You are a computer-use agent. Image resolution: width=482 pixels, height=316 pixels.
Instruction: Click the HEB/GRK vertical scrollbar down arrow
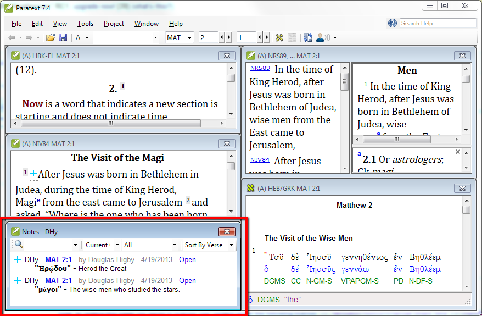click(467, 287)
